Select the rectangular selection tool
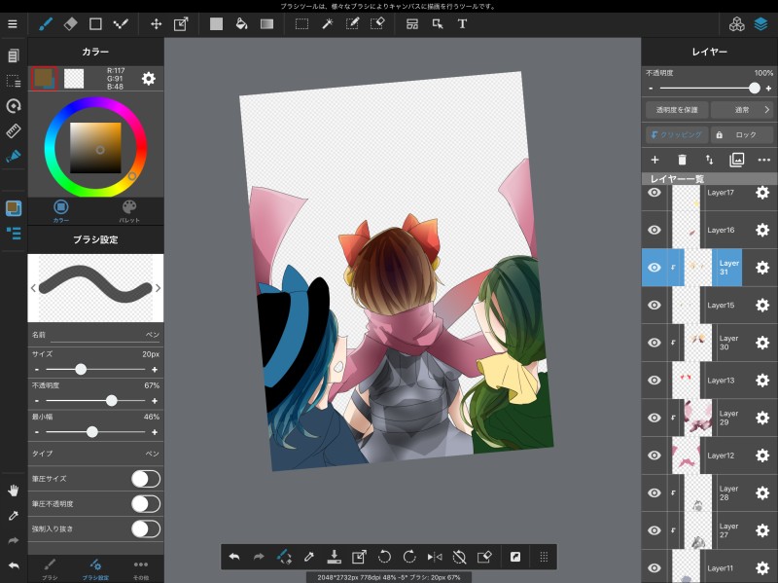 click(x=301, y=23)
